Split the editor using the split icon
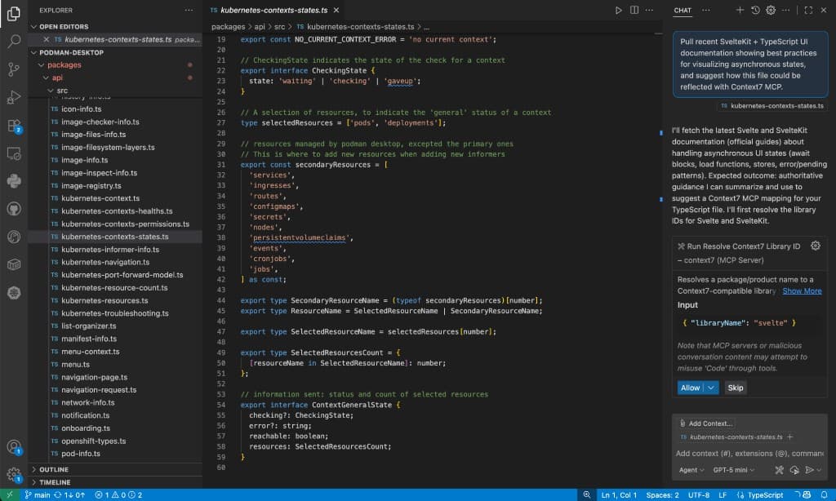Image resolution: width=836 pixels, height=501 pixels. point(634,10)
